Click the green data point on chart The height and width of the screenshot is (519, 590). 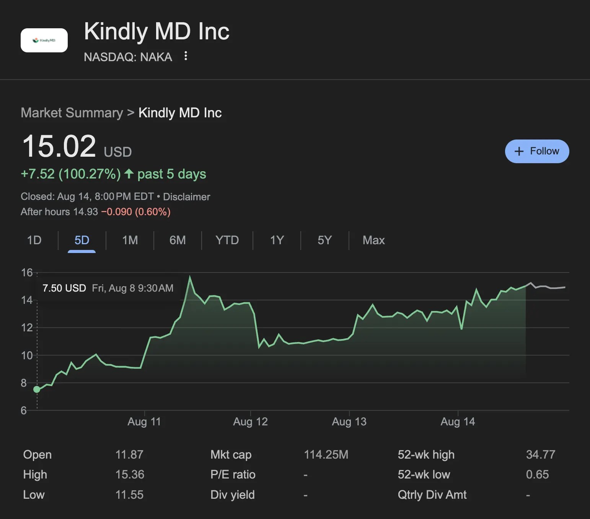point(37,389)
